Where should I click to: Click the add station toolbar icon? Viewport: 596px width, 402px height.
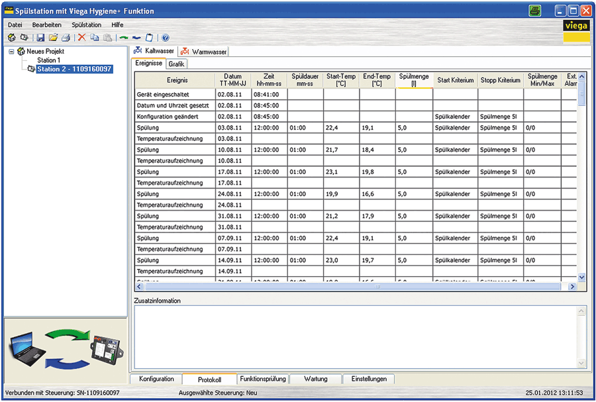click(25, 38)
